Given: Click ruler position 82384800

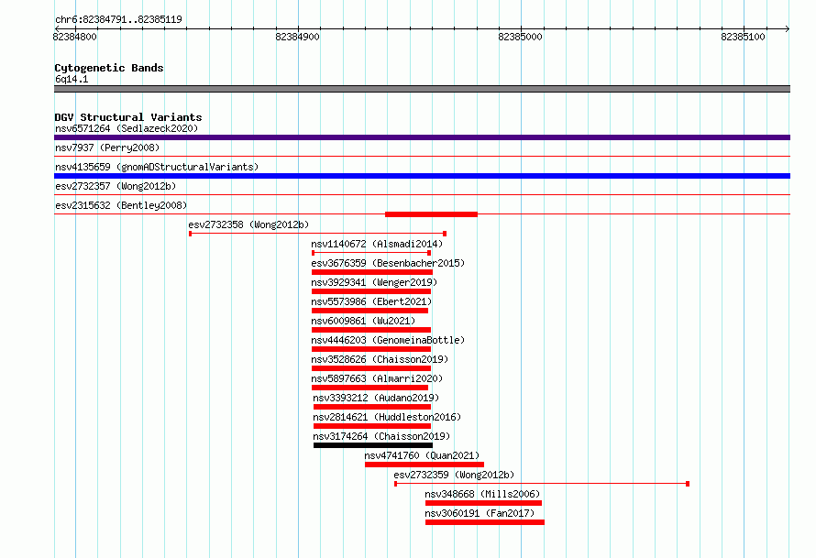Looking at the screenshot, I should pos(75,37).
